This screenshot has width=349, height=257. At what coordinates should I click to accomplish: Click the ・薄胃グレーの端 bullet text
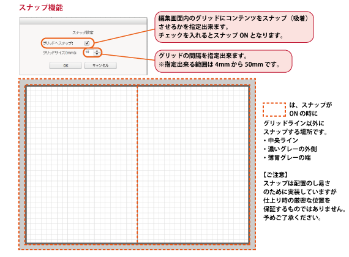[287, 158]
